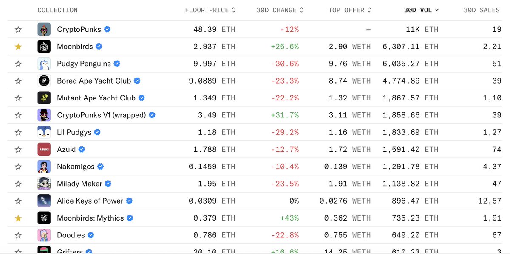This screenshot has height=254, width=510.
Task: Open the Moonbirds owl avatar image
Action: tap(44, 47)
